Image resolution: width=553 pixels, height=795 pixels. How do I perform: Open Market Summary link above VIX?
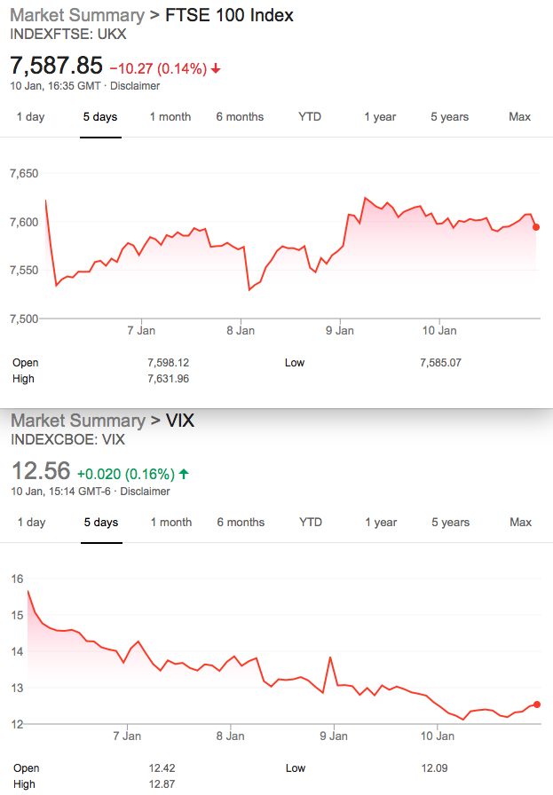click(78, 421)
